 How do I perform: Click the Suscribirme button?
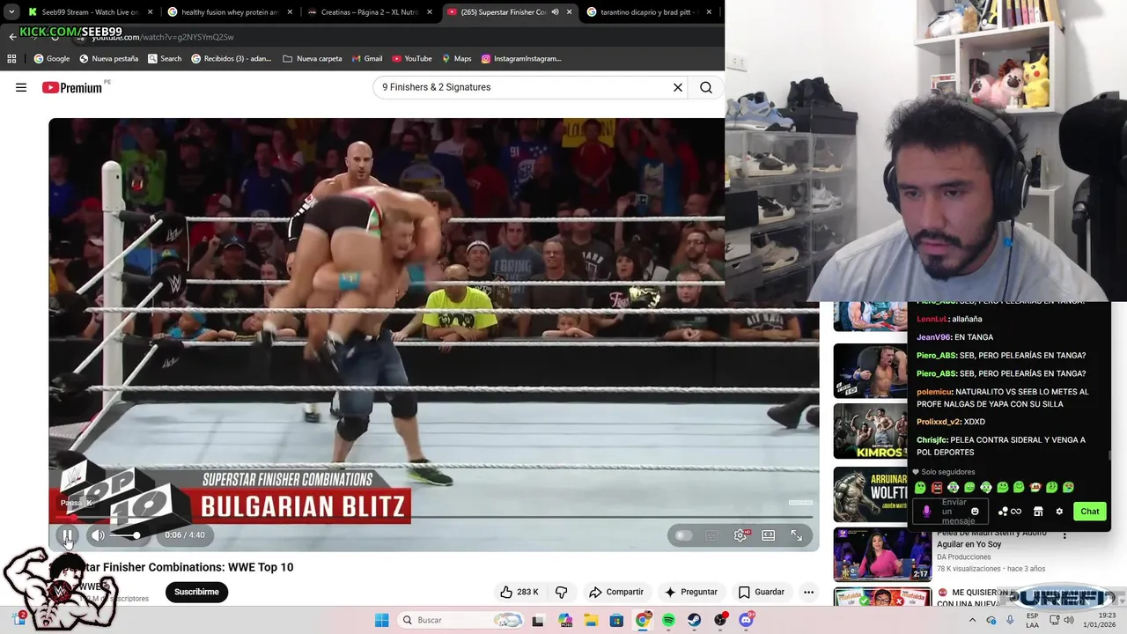[196, 592]
